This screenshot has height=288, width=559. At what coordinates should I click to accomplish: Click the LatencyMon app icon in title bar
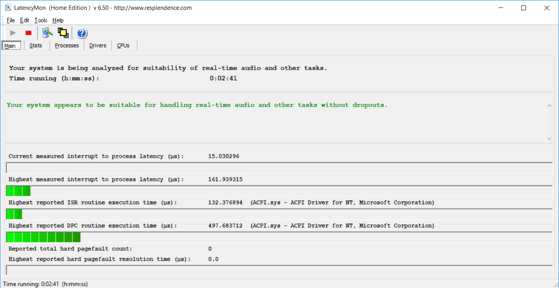pos(8,8)
